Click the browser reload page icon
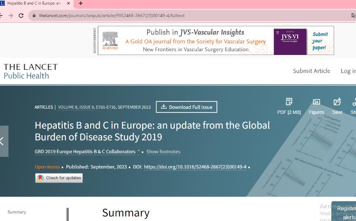Image resolution: width=356 pixels, height=221 pixels. click(x=21, y=15)
